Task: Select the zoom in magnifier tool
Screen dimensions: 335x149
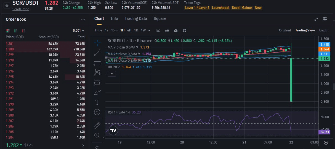Action: (x=97, y=135)
